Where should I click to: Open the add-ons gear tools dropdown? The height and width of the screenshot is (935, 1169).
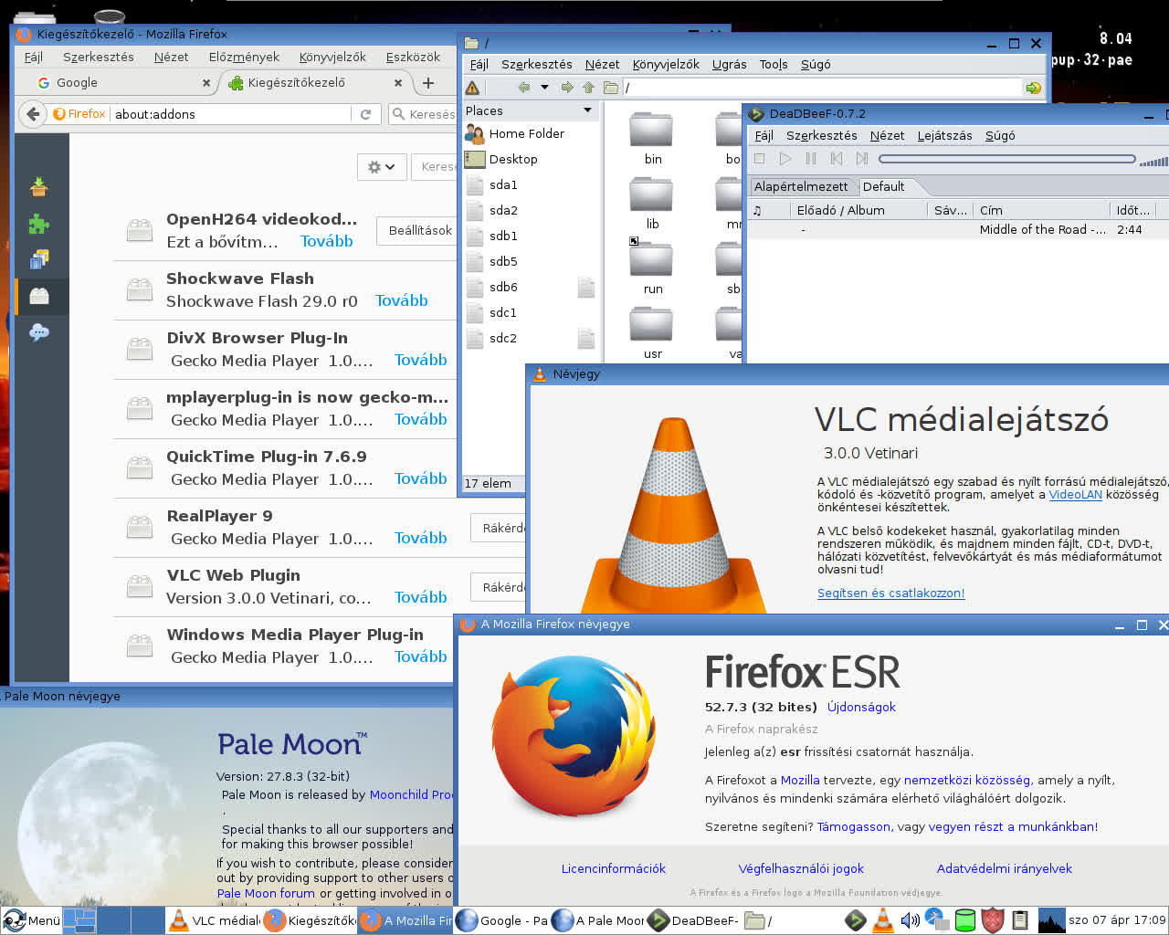tap(382, 167)
